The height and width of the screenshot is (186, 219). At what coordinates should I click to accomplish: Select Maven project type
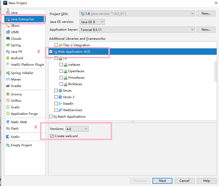(25, 79)
